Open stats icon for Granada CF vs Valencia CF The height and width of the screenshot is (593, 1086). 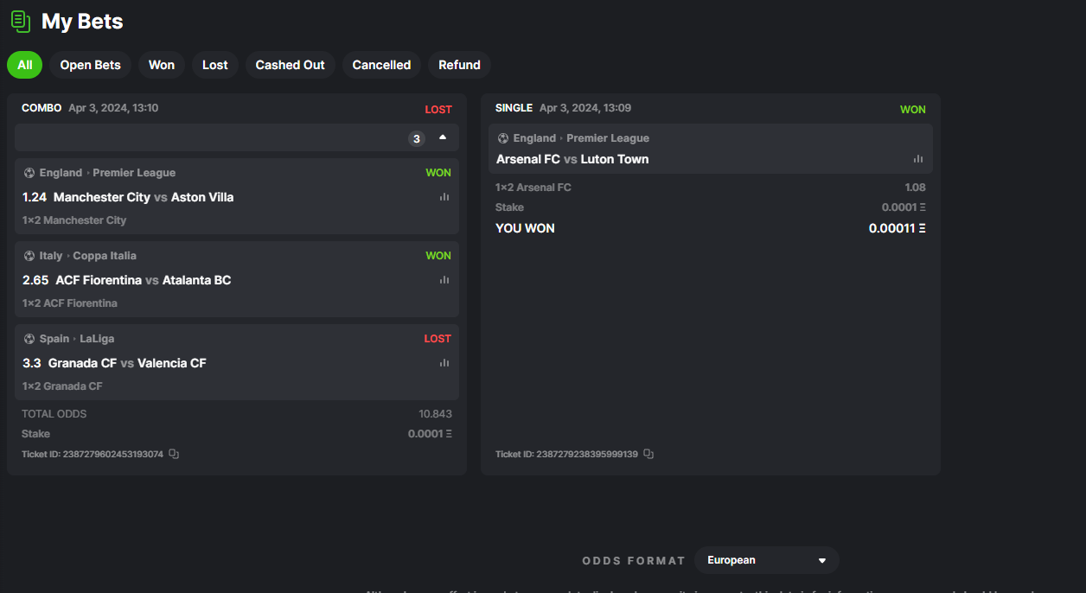tap(444, 363)
